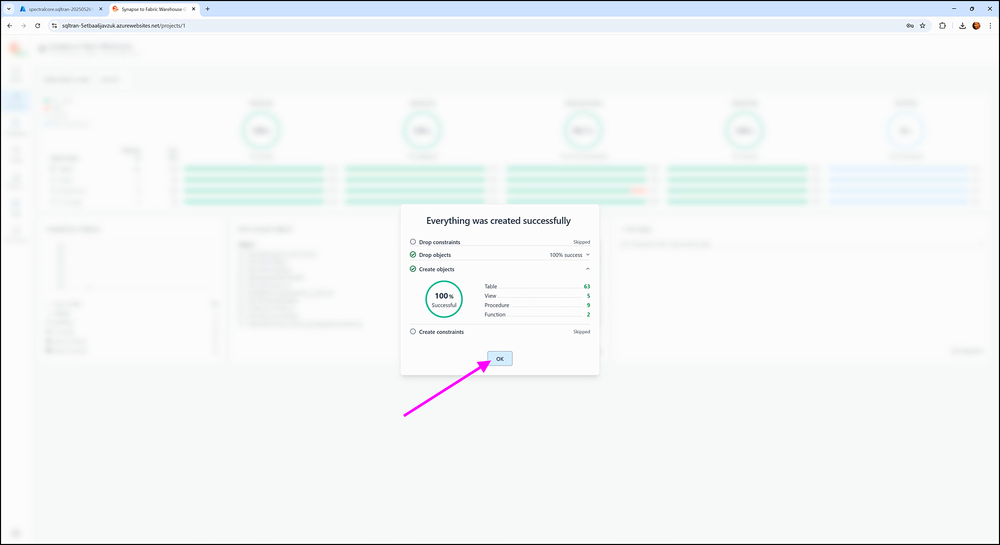Bookmark this page with the star icon
The width and height of the screenshot is (1000, 545).
[923, 25]
